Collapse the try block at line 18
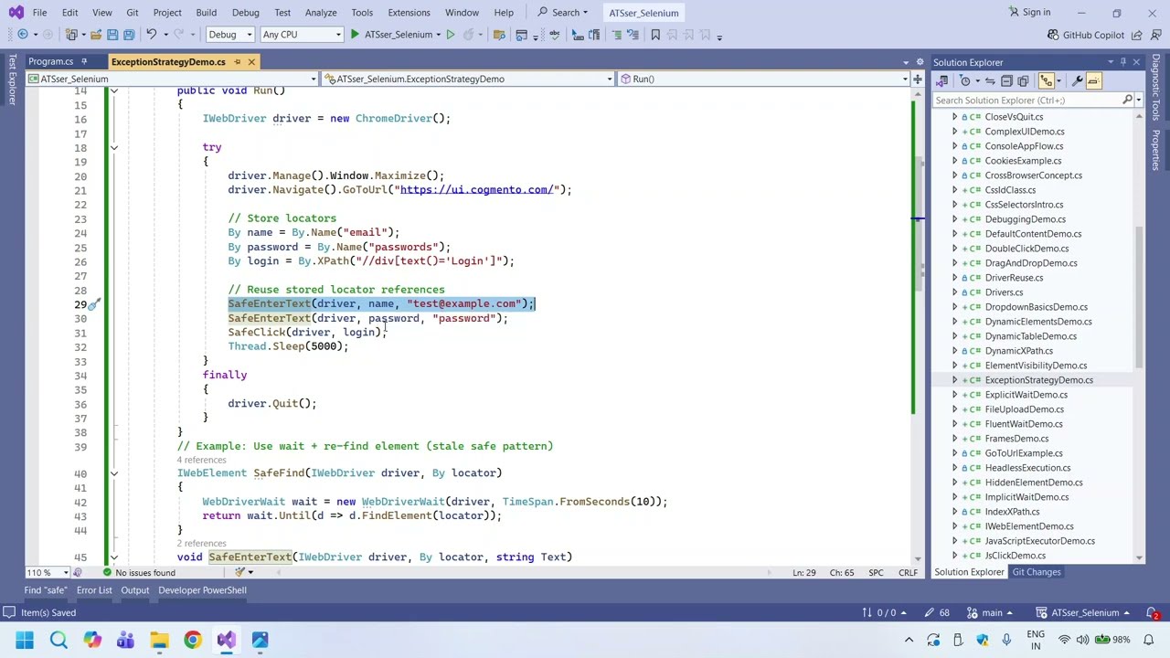Viewport: 1170px width, 658px height. [x=113, y=147]
